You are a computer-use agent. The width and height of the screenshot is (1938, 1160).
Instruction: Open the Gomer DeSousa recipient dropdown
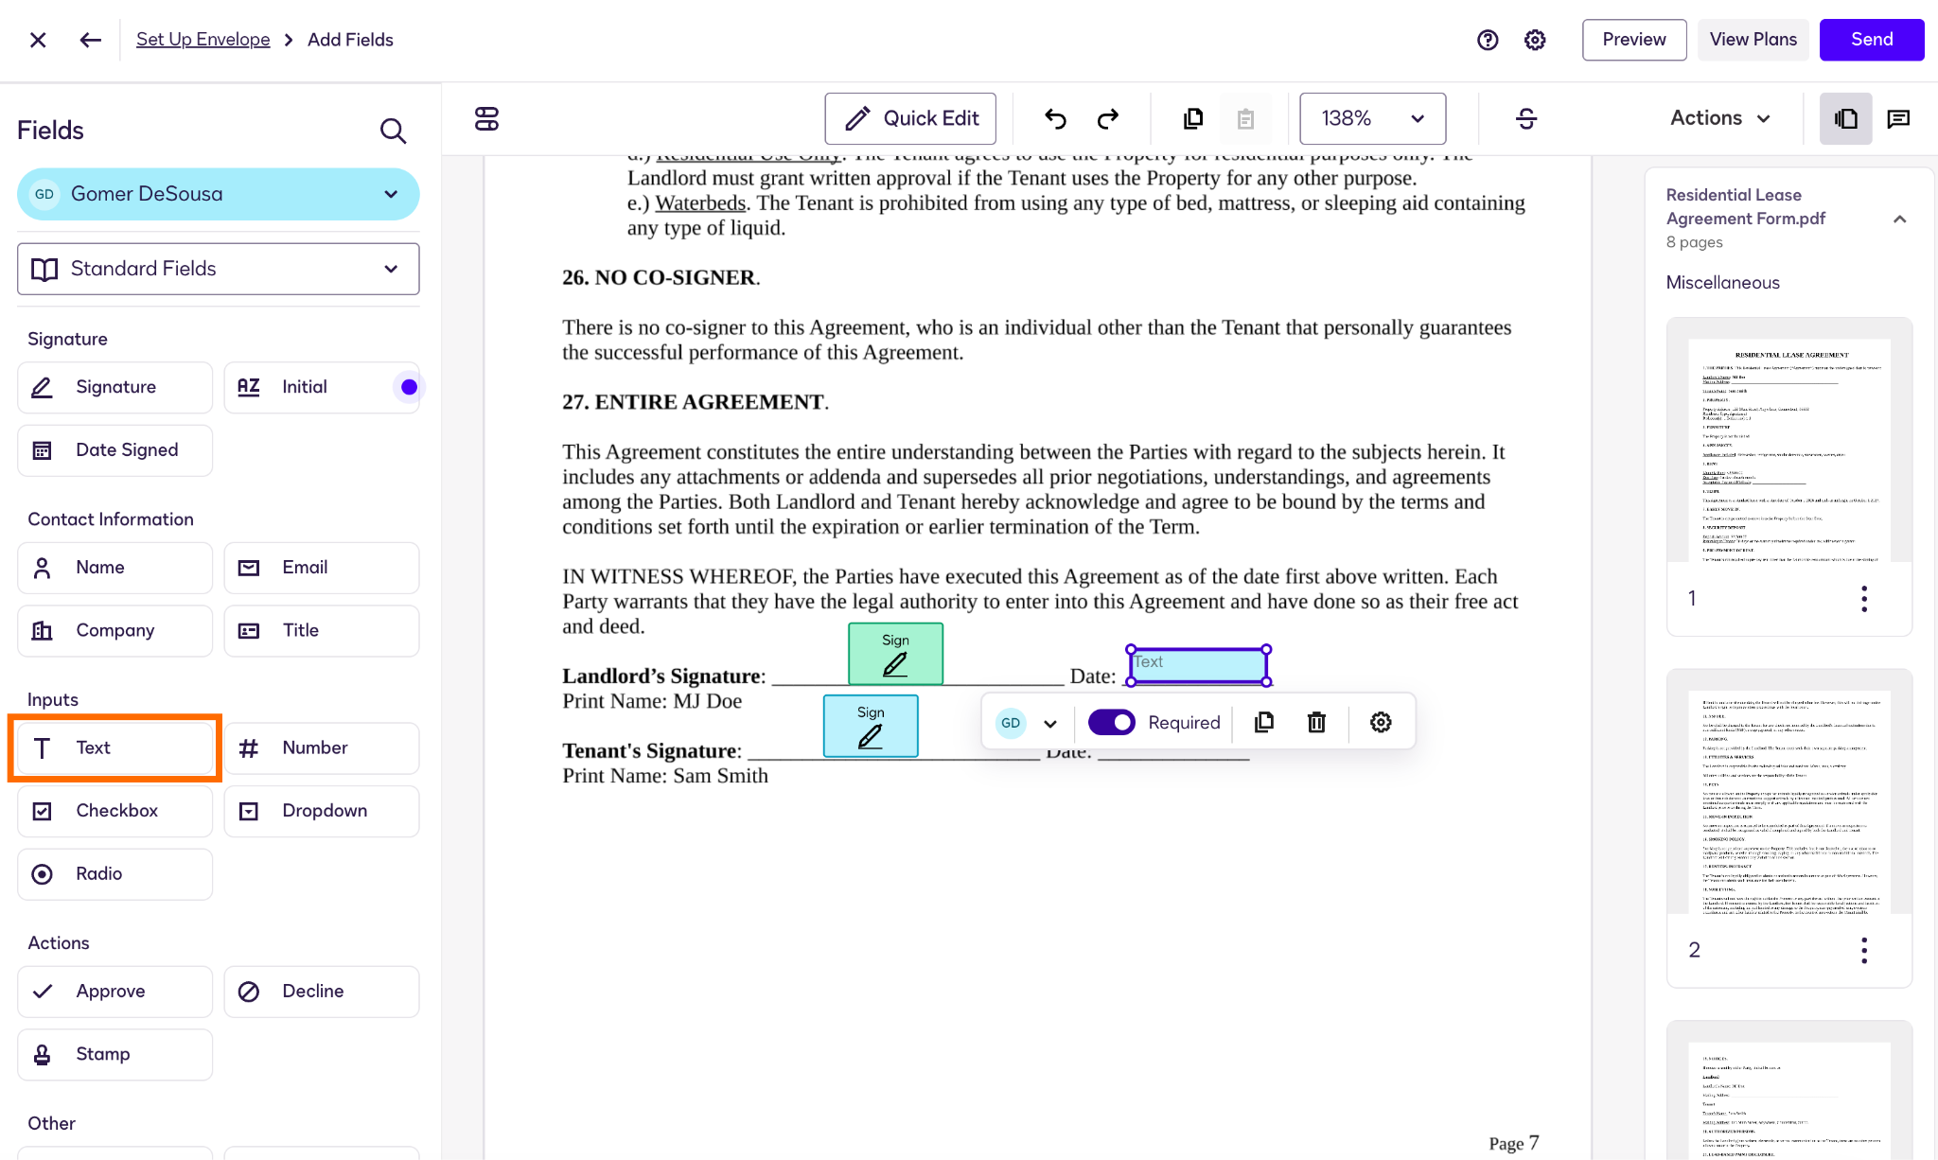coord(218,194)
